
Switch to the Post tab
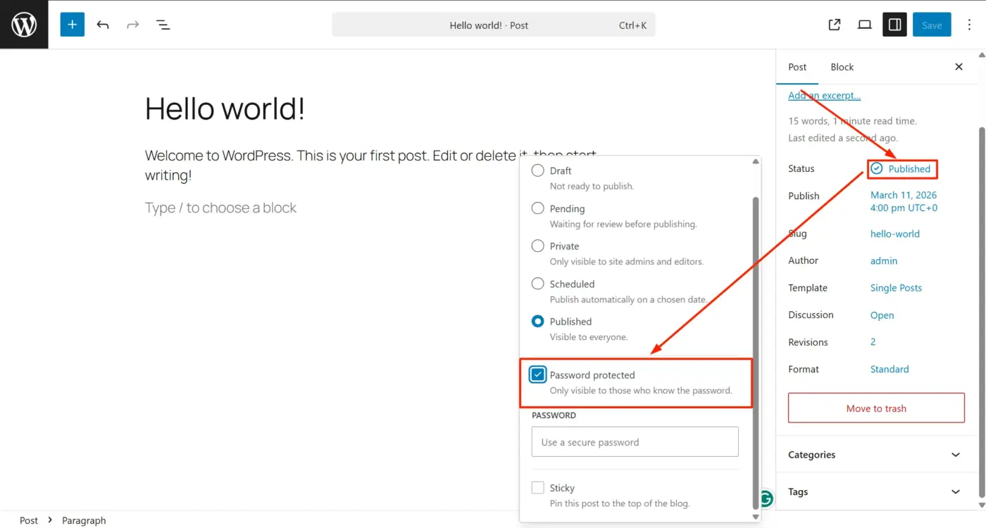(x=797, y=67)
